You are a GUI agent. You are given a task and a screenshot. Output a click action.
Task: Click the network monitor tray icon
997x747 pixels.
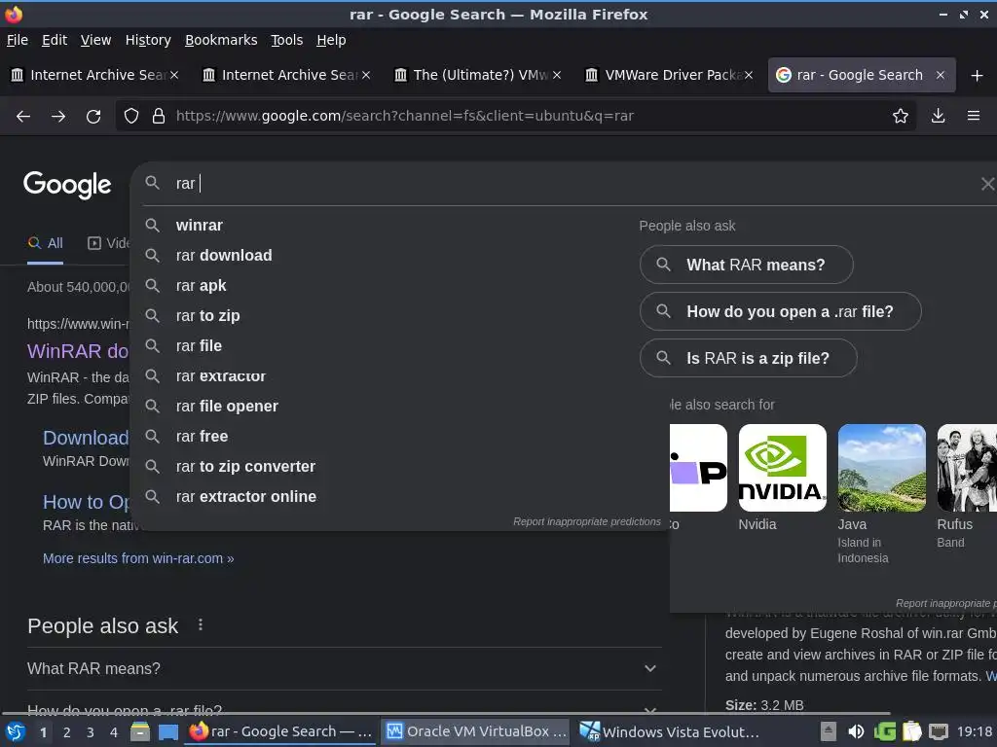point(939,731)
